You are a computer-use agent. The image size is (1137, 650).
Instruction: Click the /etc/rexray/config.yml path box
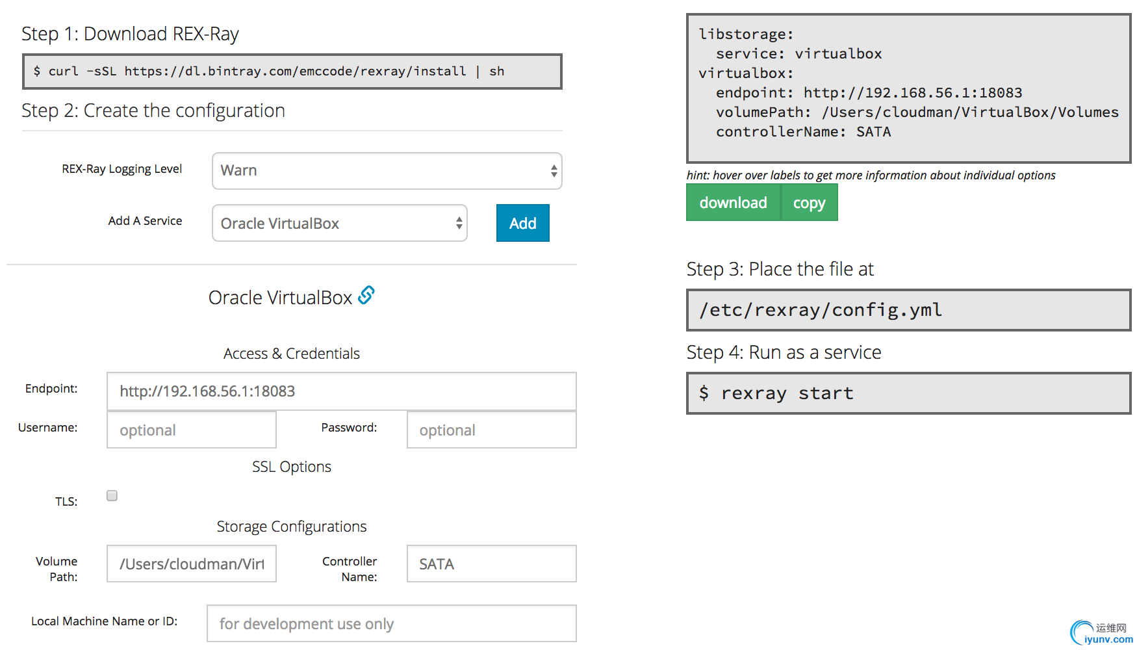pyautogui.click(x=908, y=310)
